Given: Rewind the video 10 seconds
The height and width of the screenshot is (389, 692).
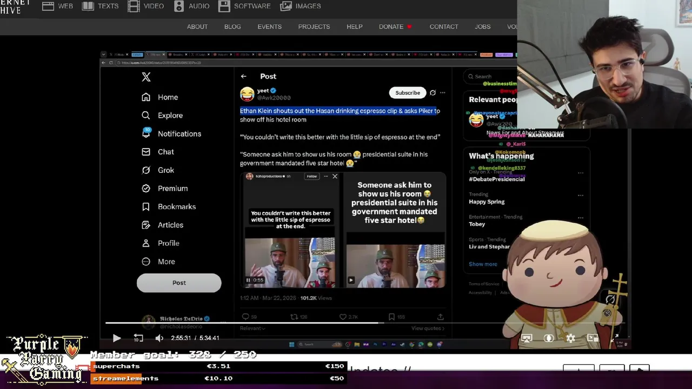Looking at the screenshot, I should tap(138, 338).
